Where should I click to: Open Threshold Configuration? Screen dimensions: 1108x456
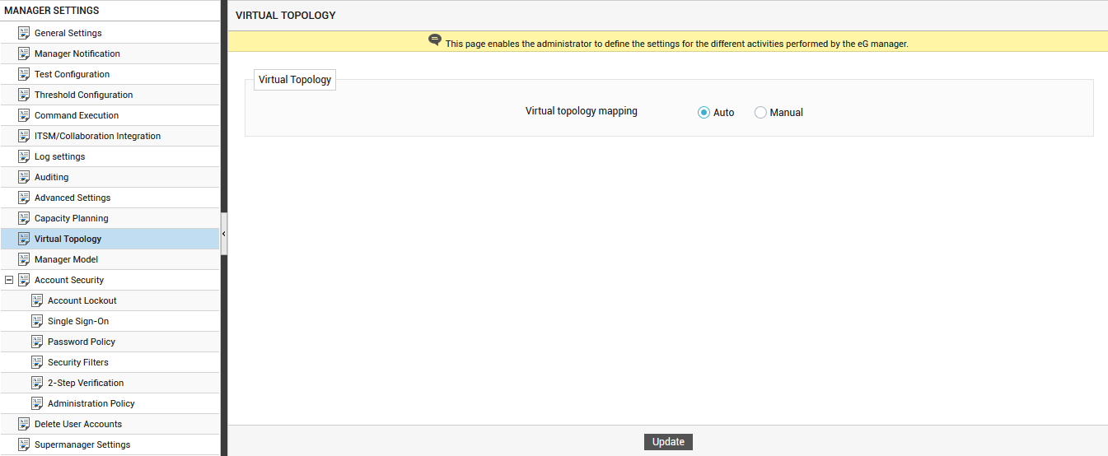(x=83, y=95)
